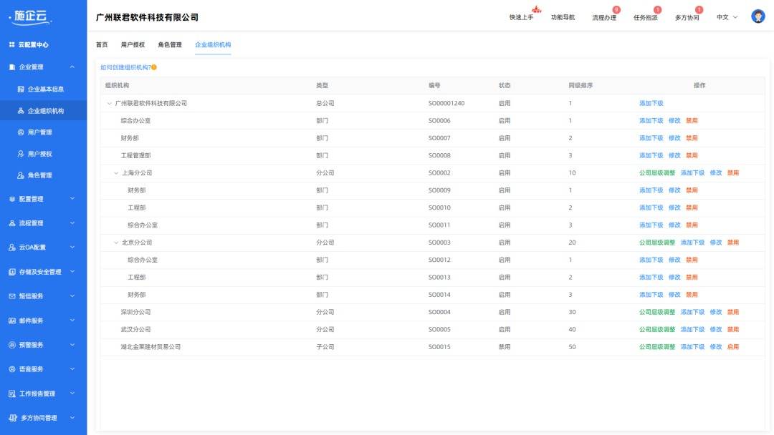Collapse the 上海分公司 tree row
Image resolution: width=774 pixels, height=435 pixels.
[x=117, y=173]
